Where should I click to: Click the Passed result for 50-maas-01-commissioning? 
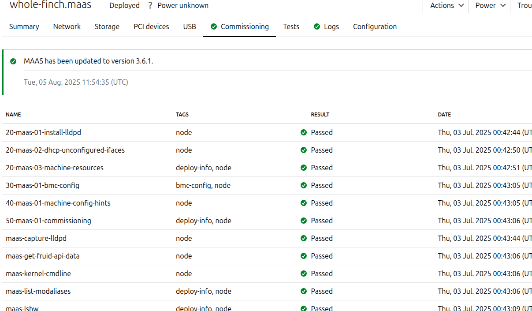coord(322,221)
